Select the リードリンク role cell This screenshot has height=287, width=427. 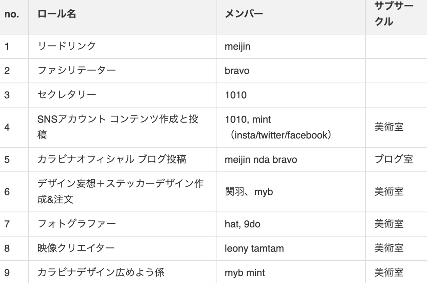(x=67, y=46)
